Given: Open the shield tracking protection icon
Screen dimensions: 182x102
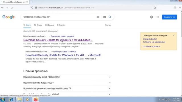Looking at the screenshot, I should point(32,8).
